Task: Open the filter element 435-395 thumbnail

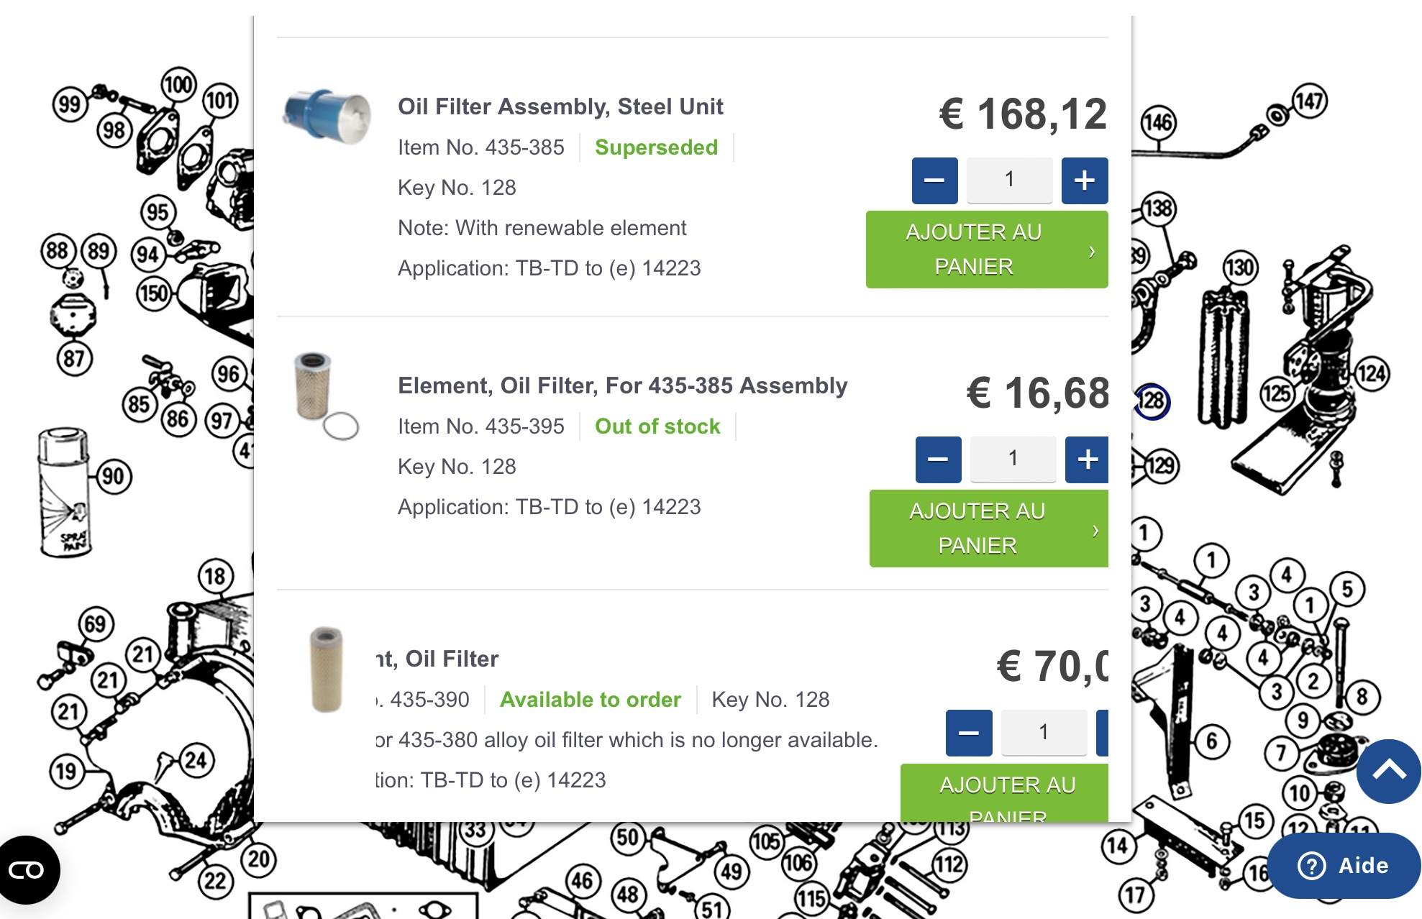Action: pos(326,396)
